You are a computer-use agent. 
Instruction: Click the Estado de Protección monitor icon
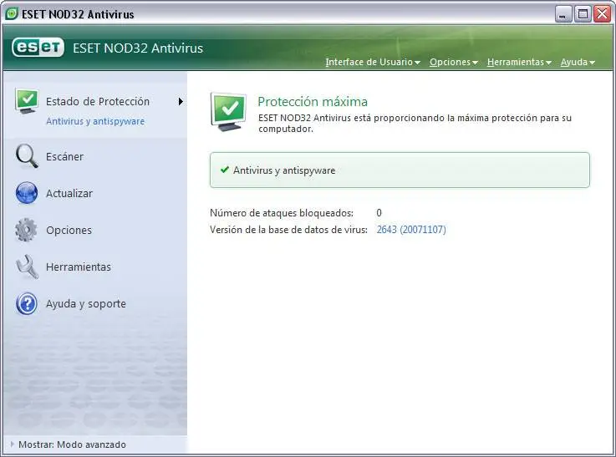[27, 101]
